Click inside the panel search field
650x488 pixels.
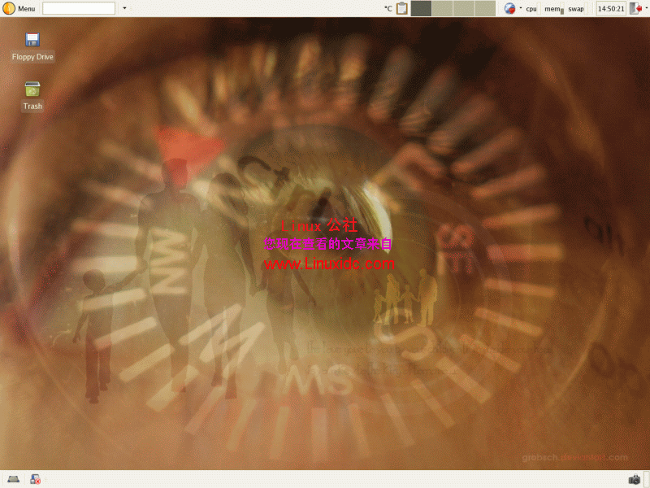79,7
